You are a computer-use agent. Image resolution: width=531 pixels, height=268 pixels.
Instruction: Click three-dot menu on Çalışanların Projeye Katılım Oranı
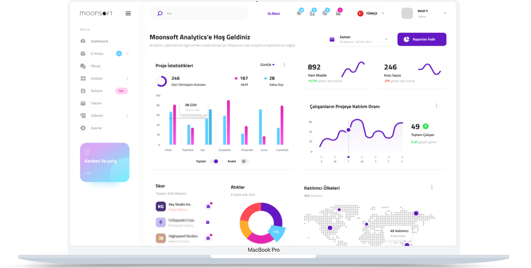436,106
